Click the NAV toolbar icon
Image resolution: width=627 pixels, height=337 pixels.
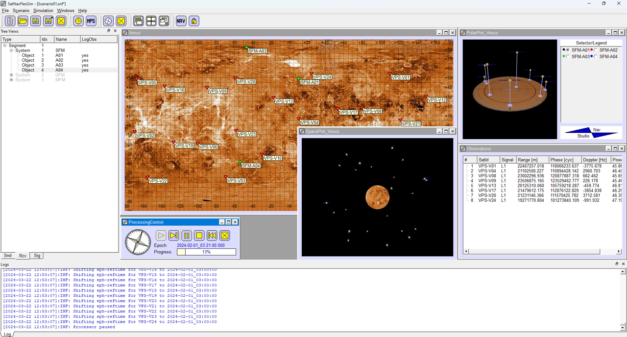[x=181, y=21]
